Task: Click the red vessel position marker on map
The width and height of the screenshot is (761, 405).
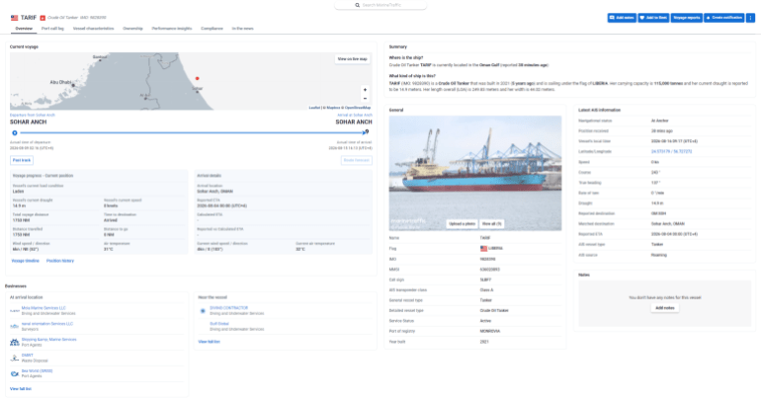Action: (x=197, y=78)
